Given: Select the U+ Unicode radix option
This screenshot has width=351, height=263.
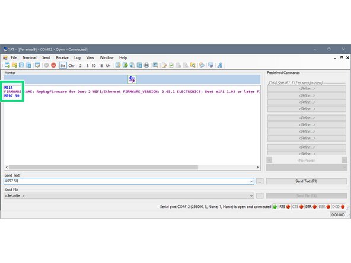Looking at the screenshot, I should pyautogui.click(x=109, y=66).
